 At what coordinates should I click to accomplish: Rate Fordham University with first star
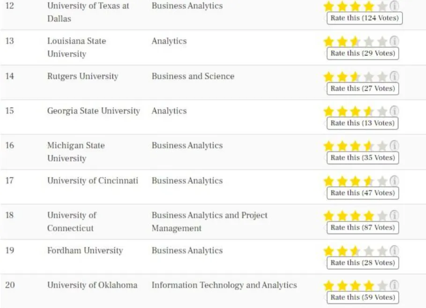click(329, 251)
